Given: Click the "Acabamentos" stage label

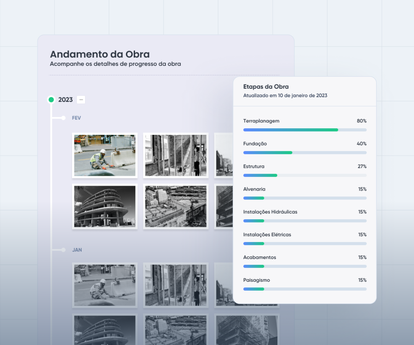Looking at the screenshot, I should pos(260,257).
